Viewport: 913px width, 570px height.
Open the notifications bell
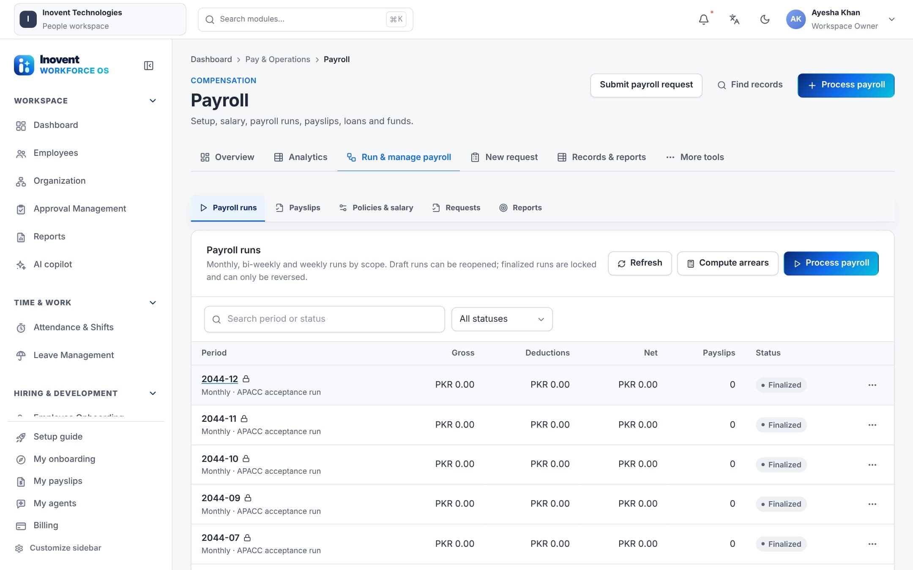click(x=703, y=19)
